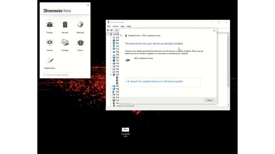Expand the Security devices category
Image resolution: width=275 pixels, height=154 pixels.
pyautogui.click(x=111, y=103)
